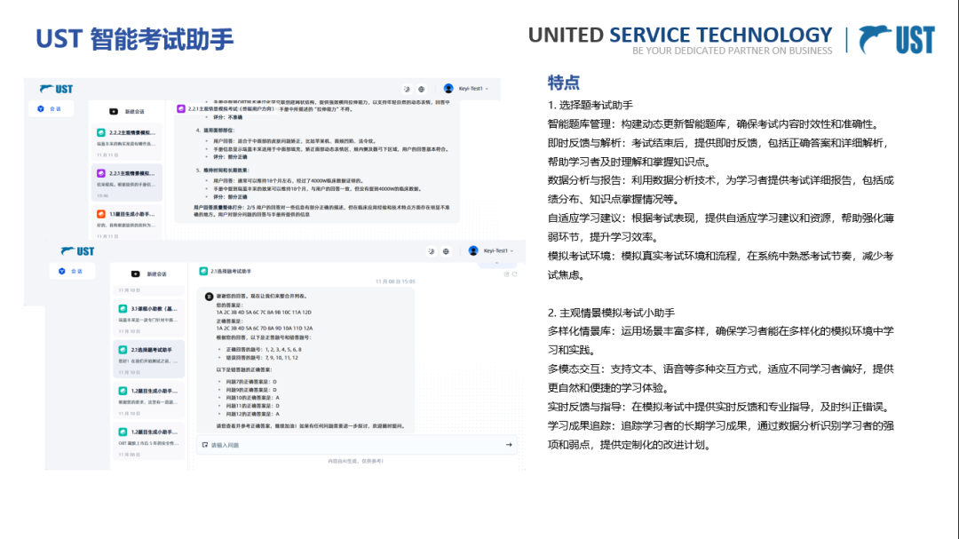Click 智能题库管理 bullet line

pyautogui.click(x=714, y=124)
